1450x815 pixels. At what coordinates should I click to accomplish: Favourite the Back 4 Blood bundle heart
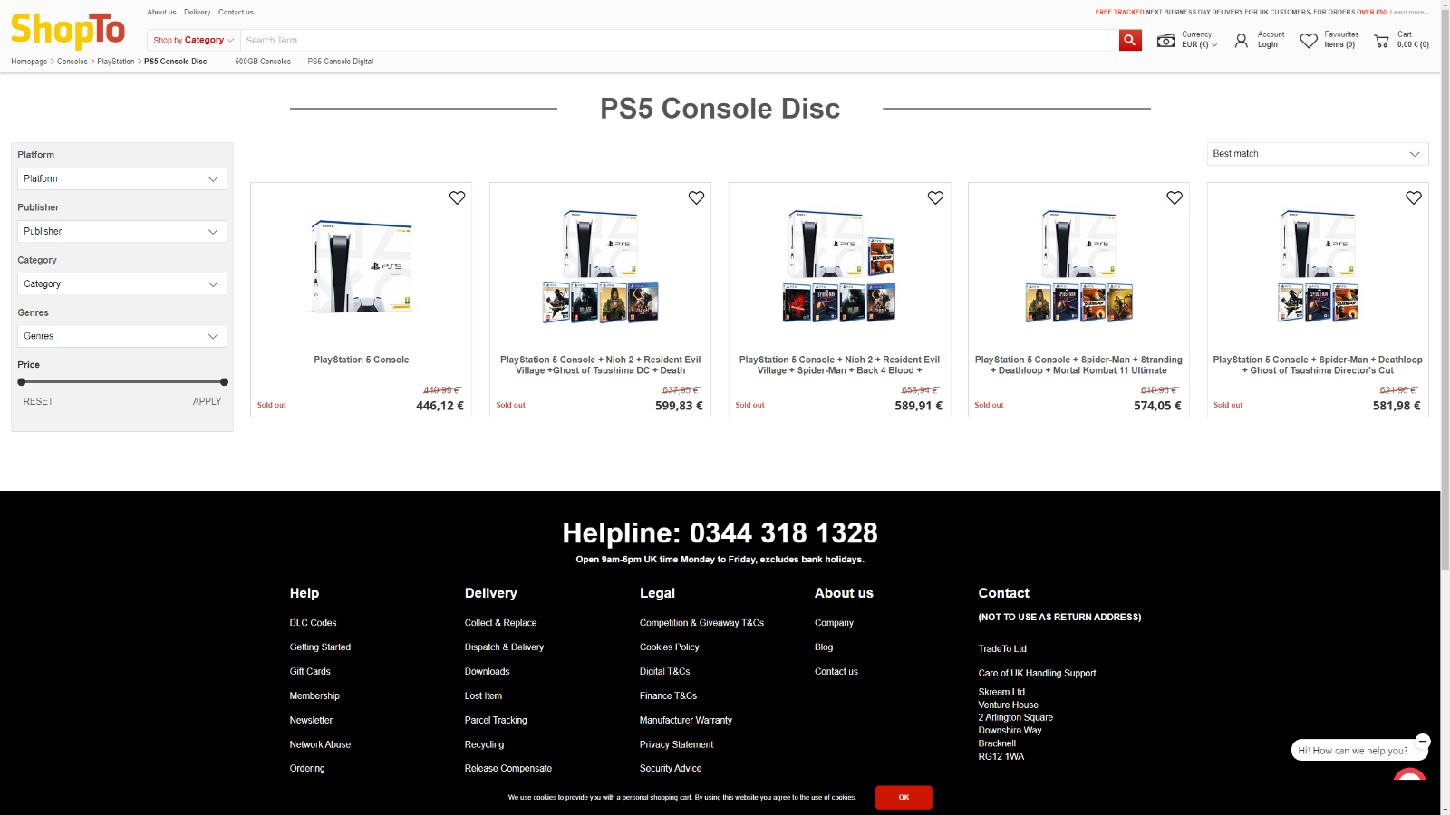(935, 197)
